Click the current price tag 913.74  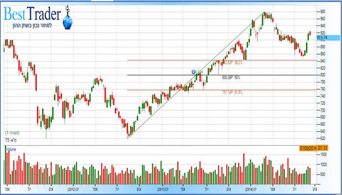[x=322, y=37]
